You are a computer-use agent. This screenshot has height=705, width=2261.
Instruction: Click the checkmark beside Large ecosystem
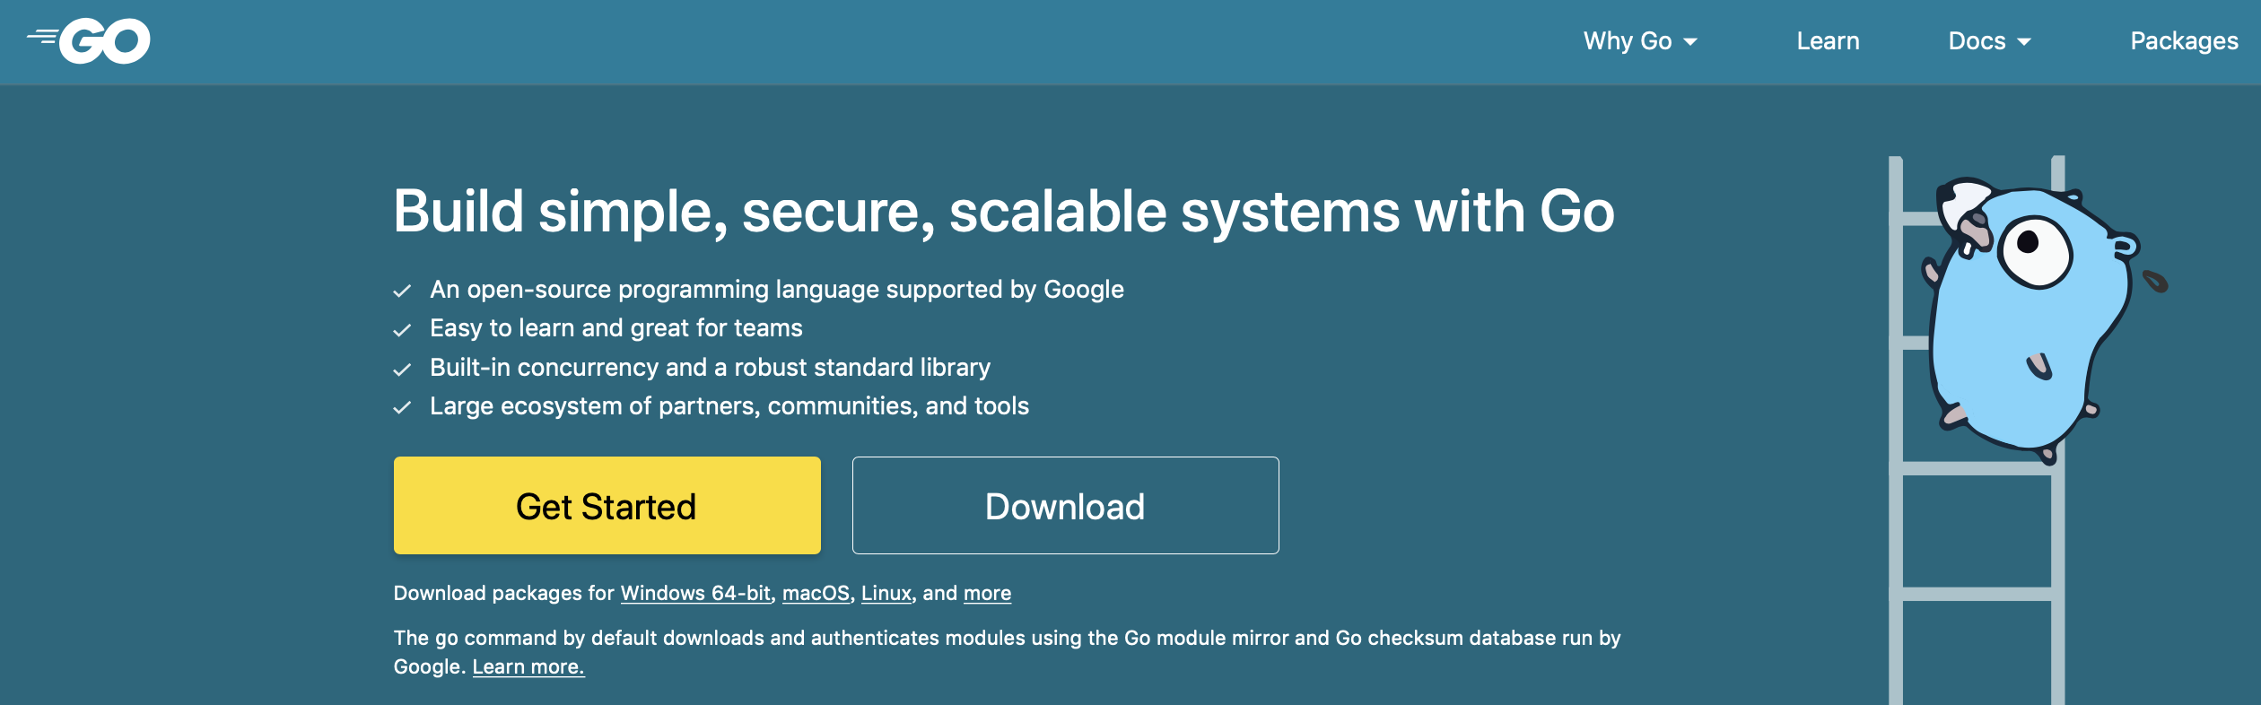click(x=402, y=408)
